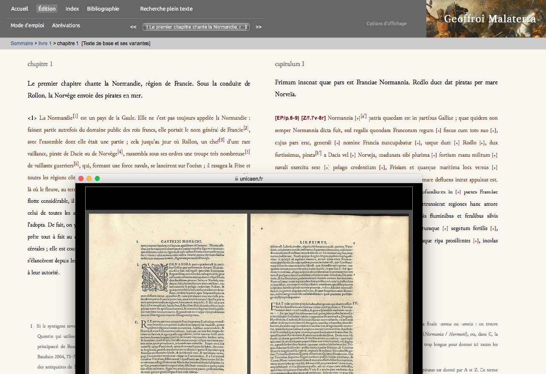546x374 pixels.
Task: Go to previous chapter with << arrows
Action: coord(133,27)
